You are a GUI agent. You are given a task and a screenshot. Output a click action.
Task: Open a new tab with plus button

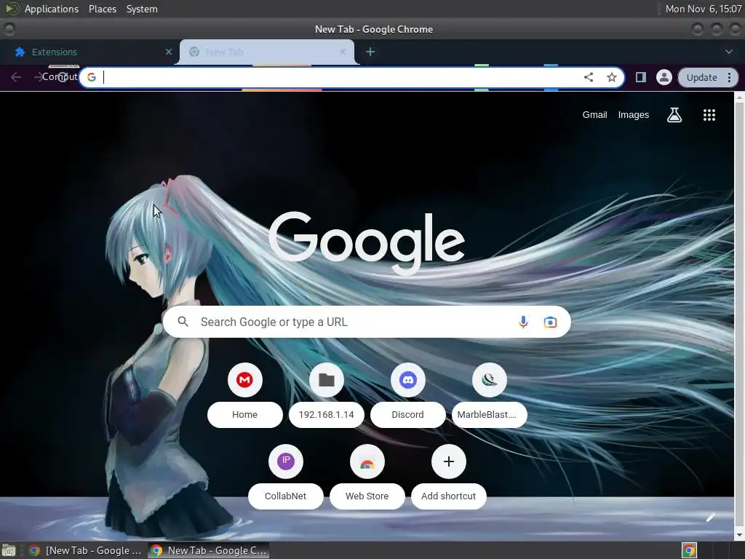370,52
